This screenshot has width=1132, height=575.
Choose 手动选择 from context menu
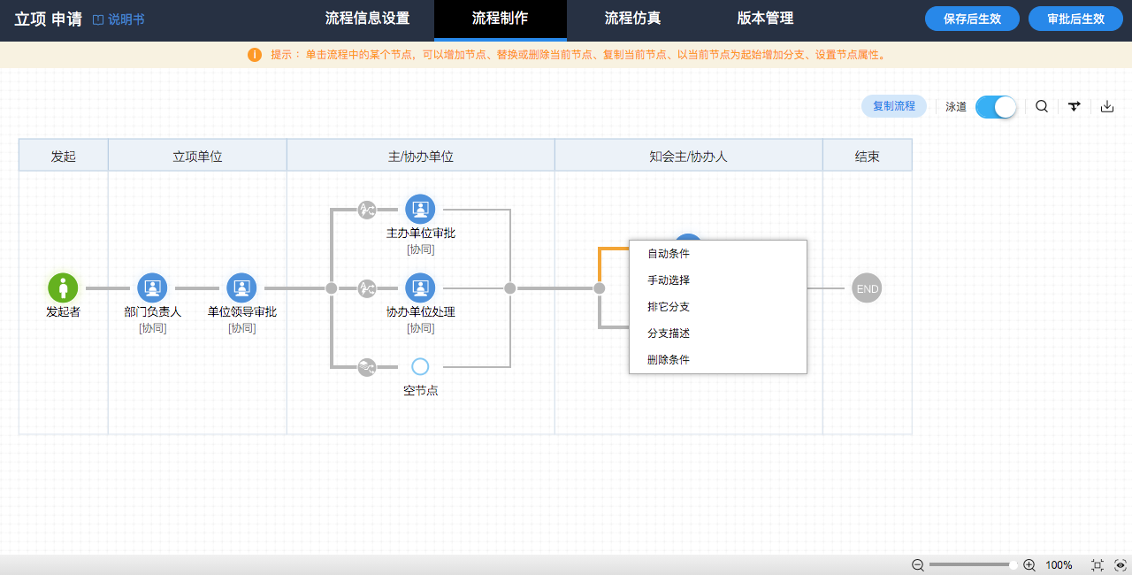click(x=718, y=280)
